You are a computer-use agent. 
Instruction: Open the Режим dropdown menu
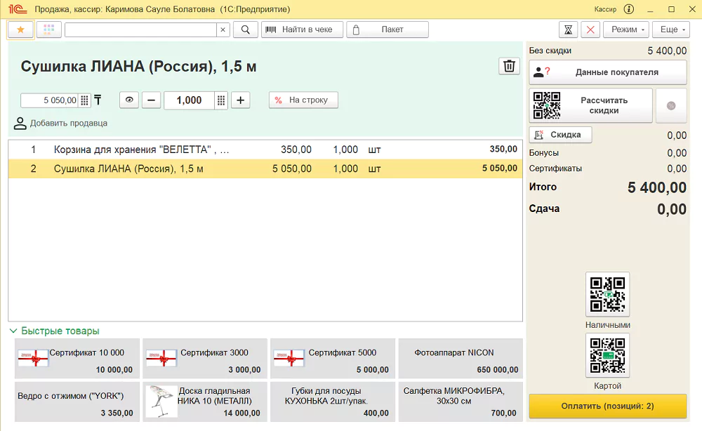point(627,29)
